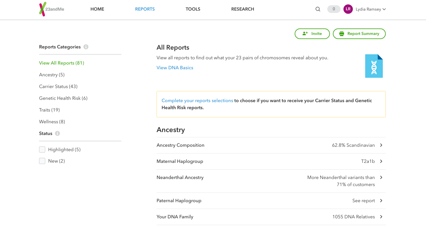
Task: Filter by Ancestry (5) category
Action: pos(52,75)
